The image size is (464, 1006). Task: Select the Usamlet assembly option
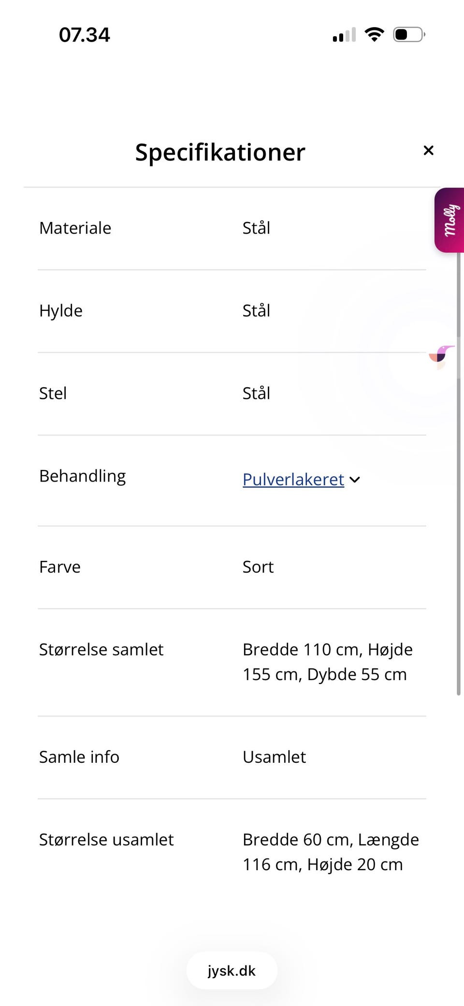[274, 757]
